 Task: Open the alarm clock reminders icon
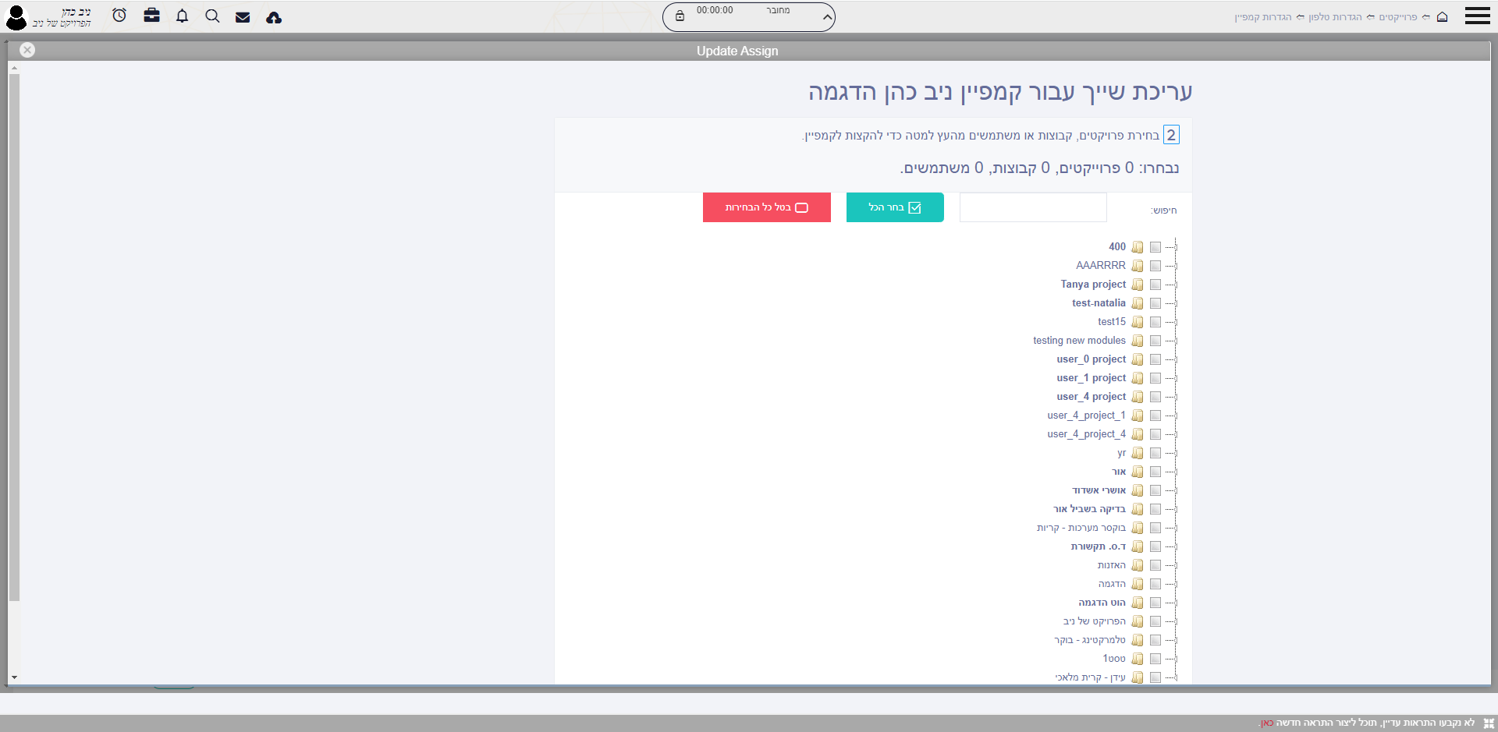(x=119, y=16)
